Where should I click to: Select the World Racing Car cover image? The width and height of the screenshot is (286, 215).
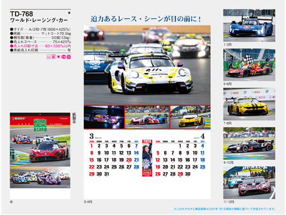click(40, 151)
